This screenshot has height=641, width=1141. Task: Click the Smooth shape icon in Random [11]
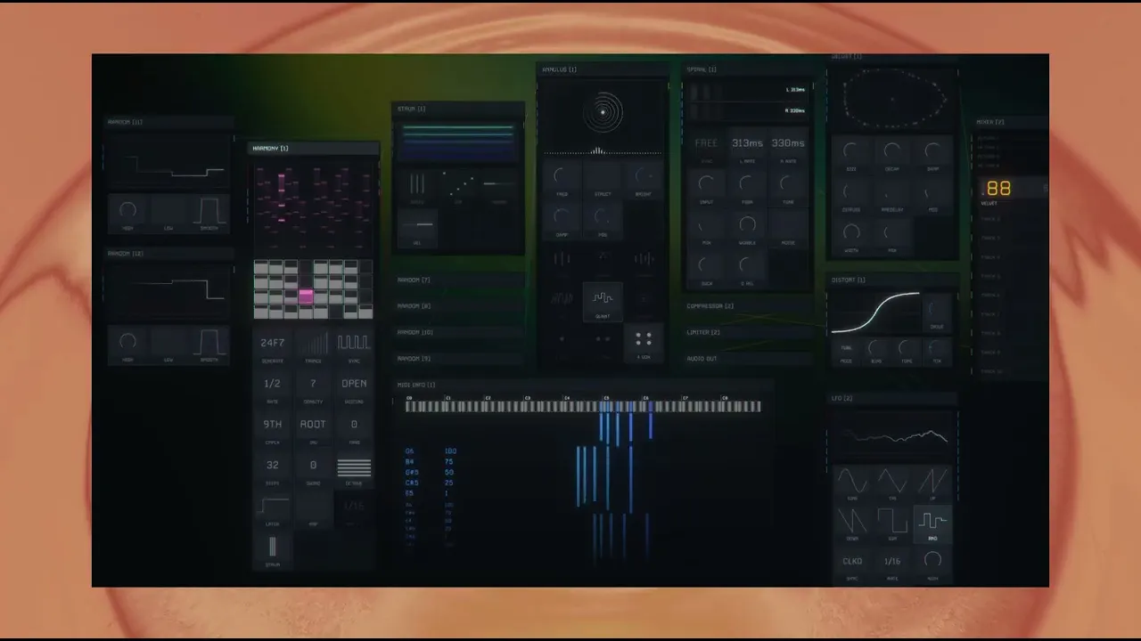pos(209,211)
